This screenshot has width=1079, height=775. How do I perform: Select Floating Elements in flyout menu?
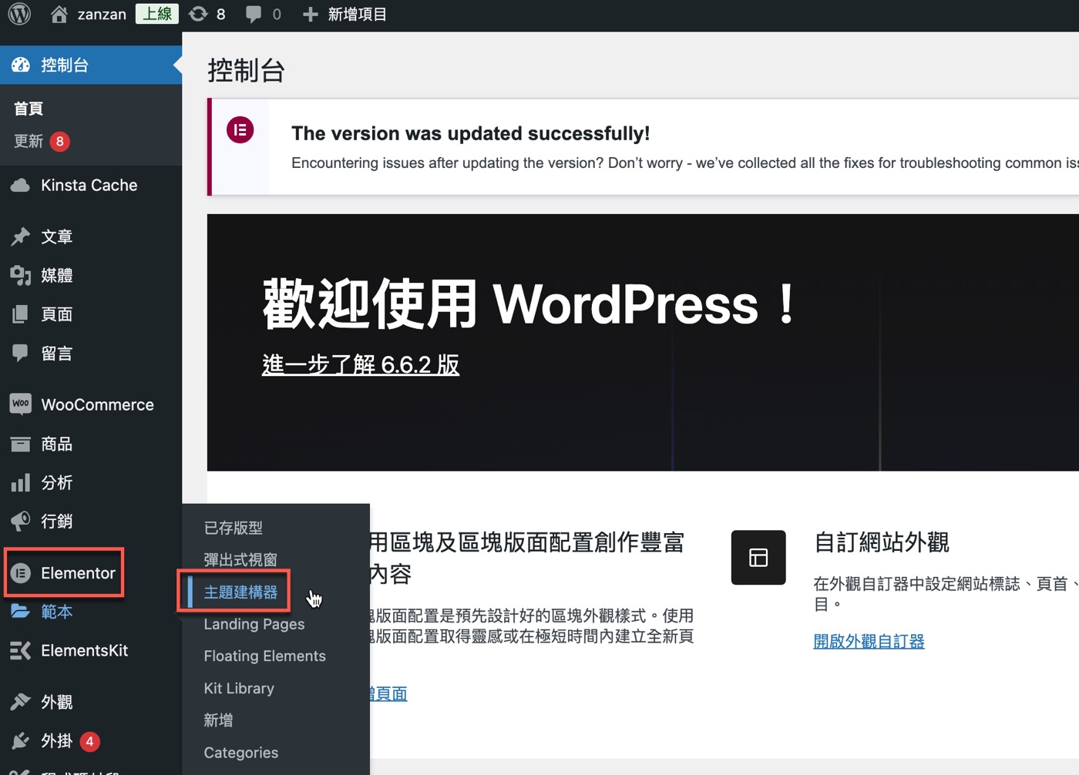[x=265, y=656]
